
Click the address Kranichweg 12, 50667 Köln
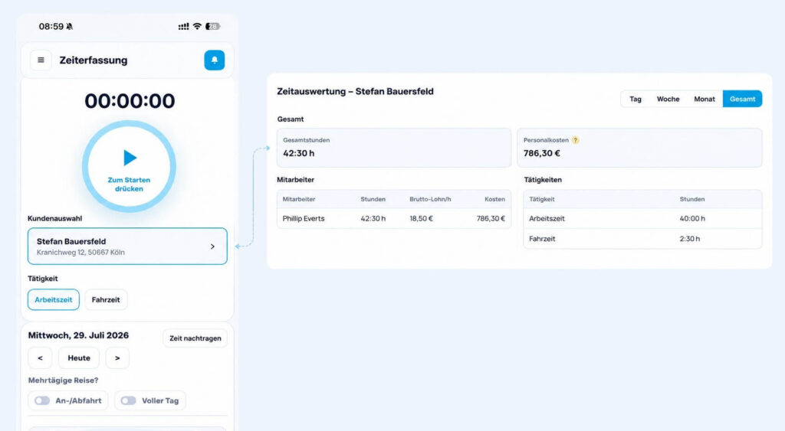80,253
